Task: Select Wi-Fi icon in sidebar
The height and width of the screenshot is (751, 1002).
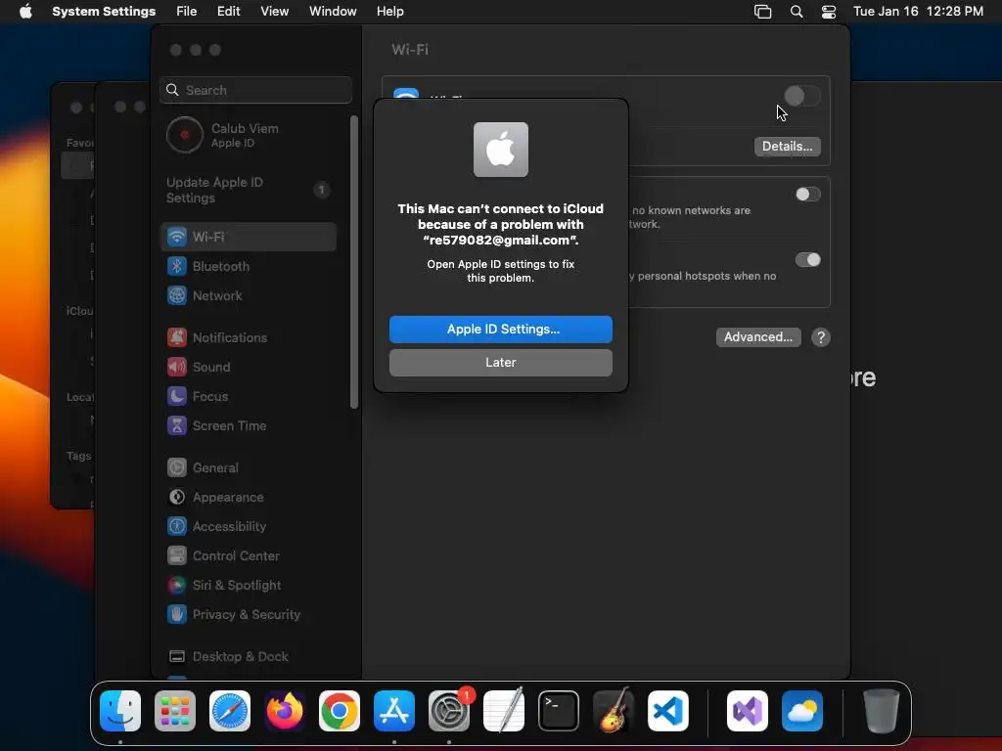Action: (x=177, y=237)
